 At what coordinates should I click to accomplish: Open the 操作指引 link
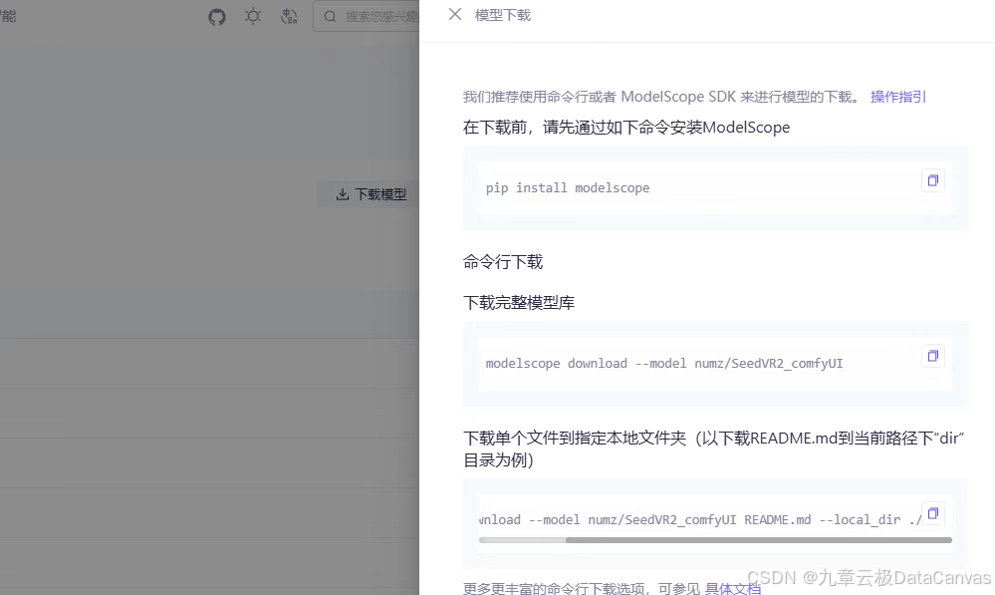[x=898, y=97]
